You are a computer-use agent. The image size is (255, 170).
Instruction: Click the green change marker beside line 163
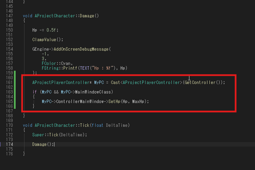pyautogui.click(x=15, y=92)
